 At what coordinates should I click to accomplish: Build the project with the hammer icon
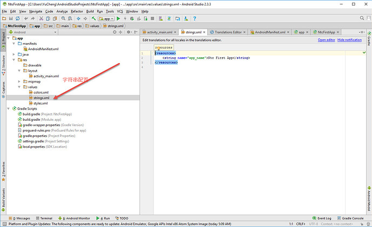pyautogui.click(x=94, y=18)
